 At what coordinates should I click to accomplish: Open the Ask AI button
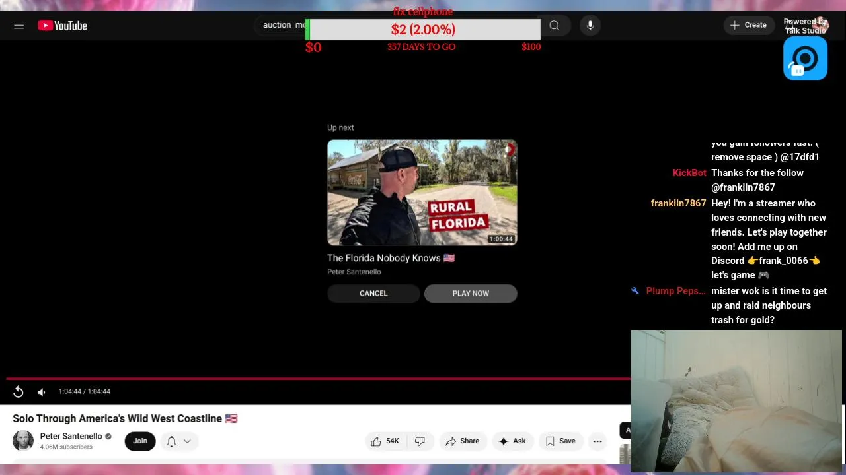pyautogui.click(x=512, y=441)
